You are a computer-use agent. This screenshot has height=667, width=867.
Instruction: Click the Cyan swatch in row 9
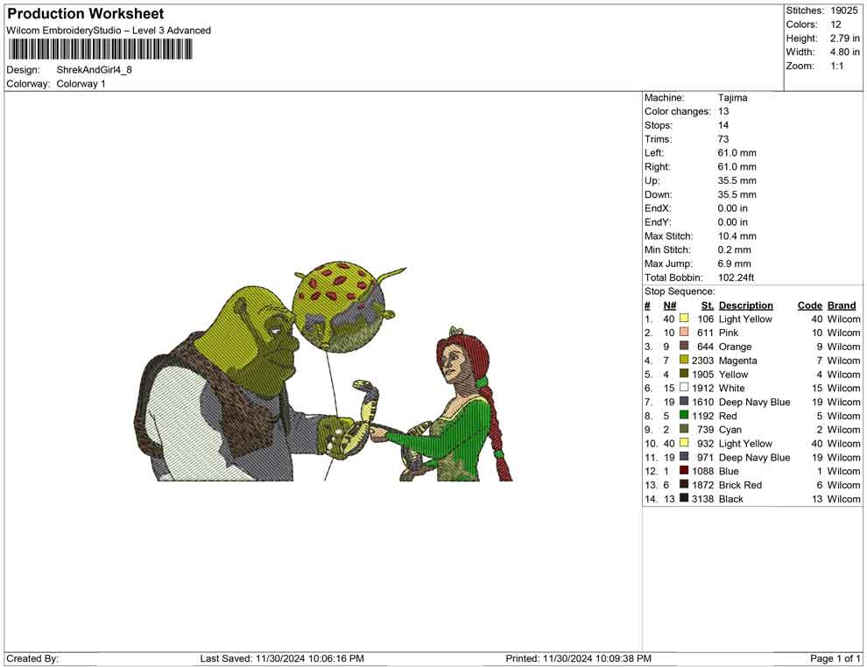click(684, 429)
